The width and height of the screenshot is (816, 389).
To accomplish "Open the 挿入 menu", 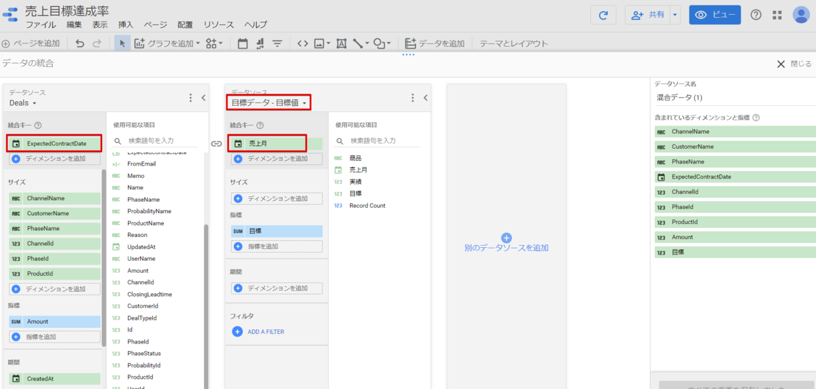I will pos(126,24).
